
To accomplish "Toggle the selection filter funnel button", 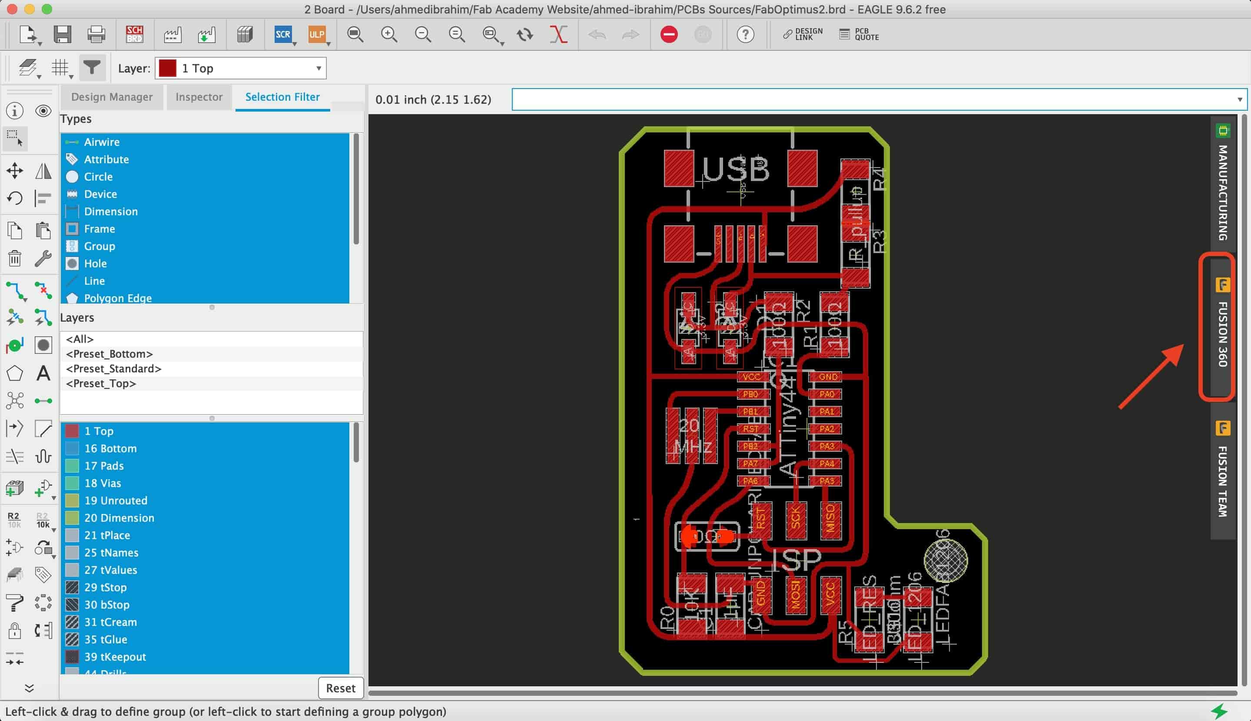I will (92, 67).
